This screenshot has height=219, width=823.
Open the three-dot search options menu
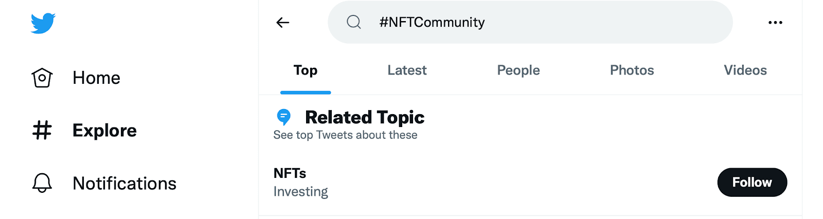[x=775, y=23]
